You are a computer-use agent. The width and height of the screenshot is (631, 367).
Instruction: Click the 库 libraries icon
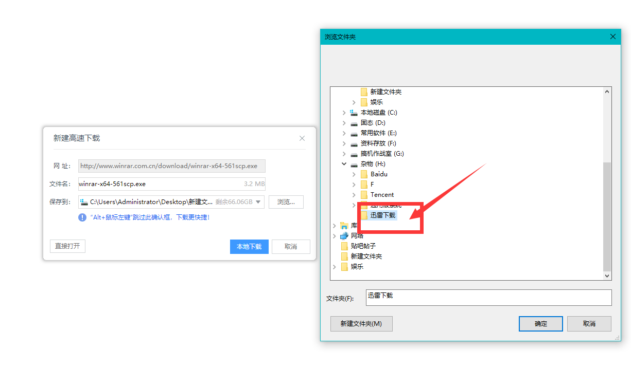344,226
